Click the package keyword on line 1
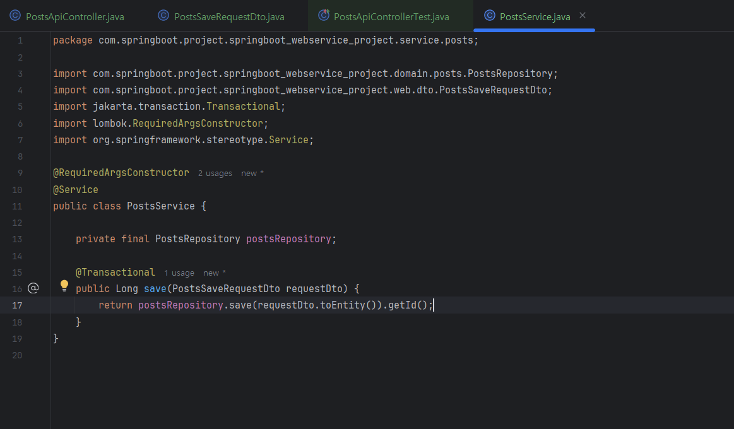This screenshot has width=734, height=429. point(73,40)
